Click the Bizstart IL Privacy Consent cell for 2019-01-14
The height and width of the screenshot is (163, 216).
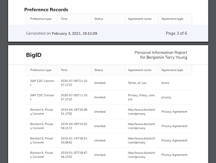(42, 140)
